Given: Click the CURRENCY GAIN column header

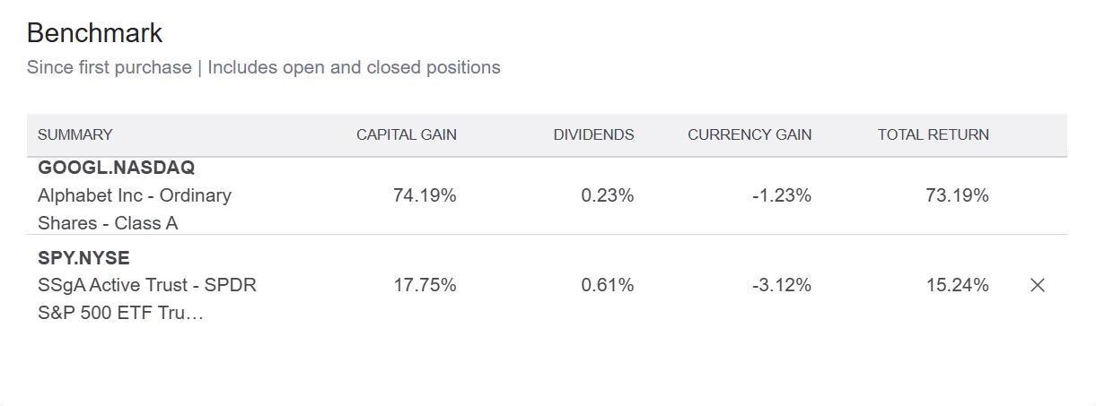Looking at the screenshot, I should click(x=750, y=135).
